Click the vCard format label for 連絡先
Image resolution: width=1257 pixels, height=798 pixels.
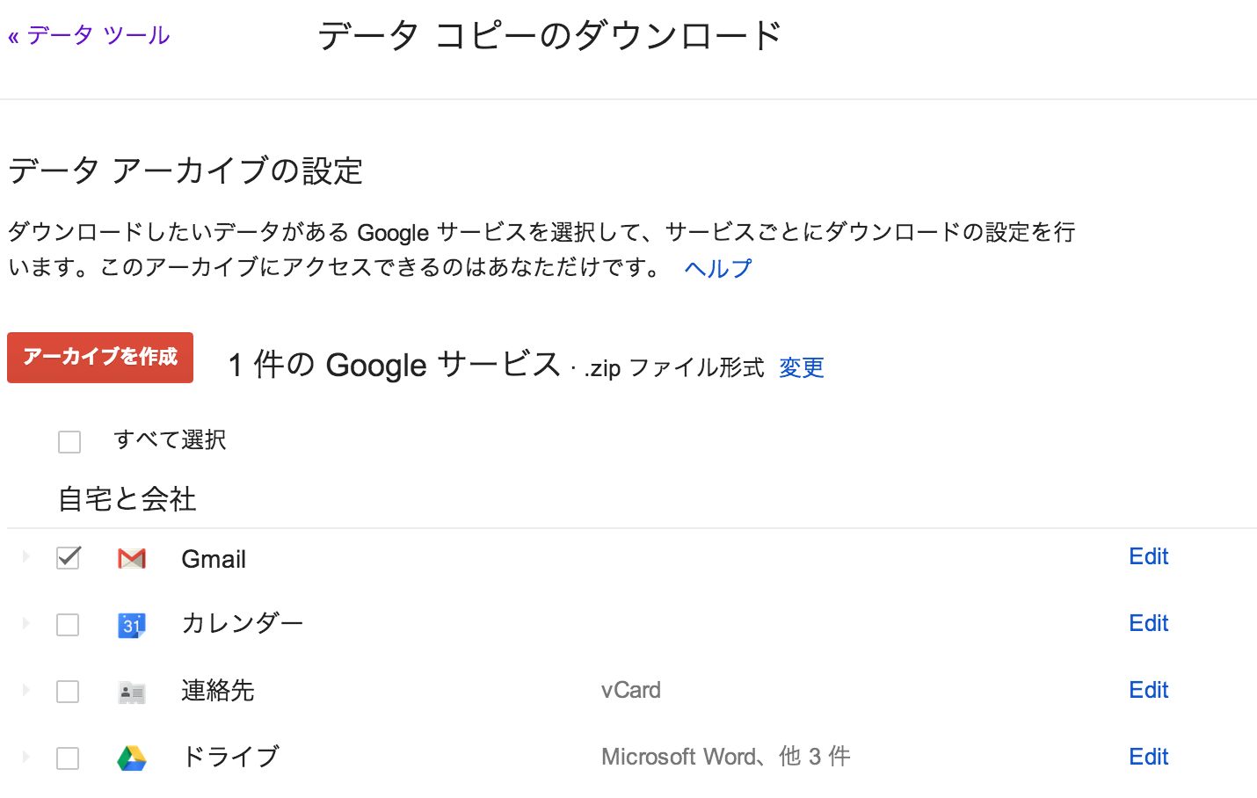[631, 690]
